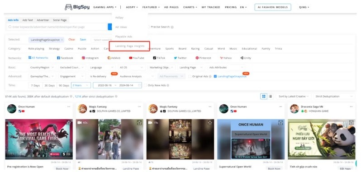This screenshot has height=172, width=361.
Task: Switch to list view layout
Action: pyautogui.click(x=270, y=96)
